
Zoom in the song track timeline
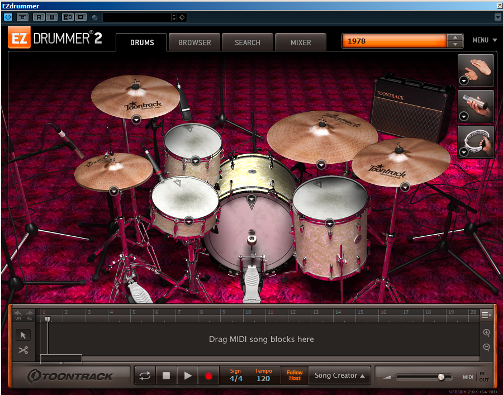click(486, 332)
